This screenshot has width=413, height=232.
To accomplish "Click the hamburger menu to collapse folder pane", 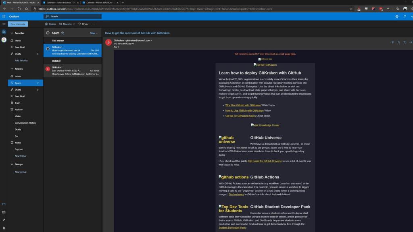I will pyautogui.click(x=4, y=24).
